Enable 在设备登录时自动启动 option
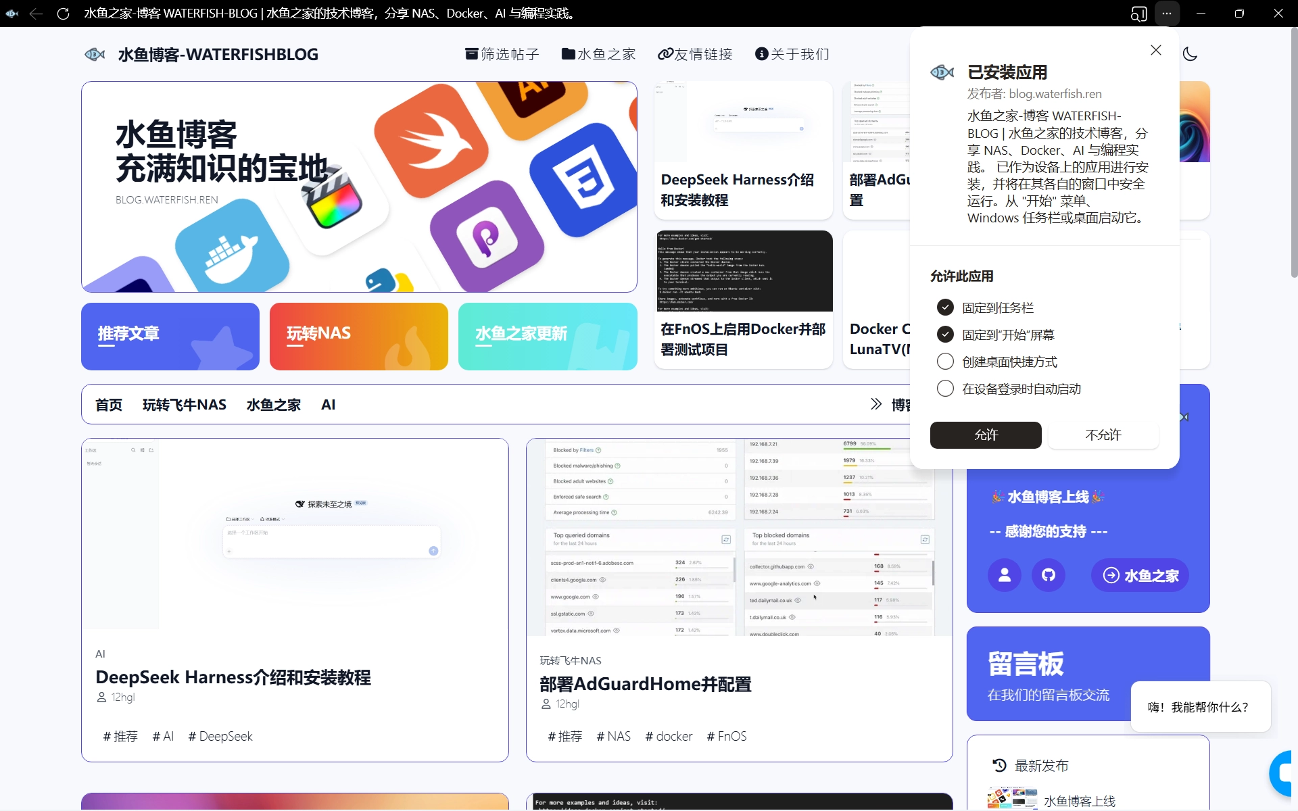The width and height of the screenshot is (1298, 811). point(945,389)
